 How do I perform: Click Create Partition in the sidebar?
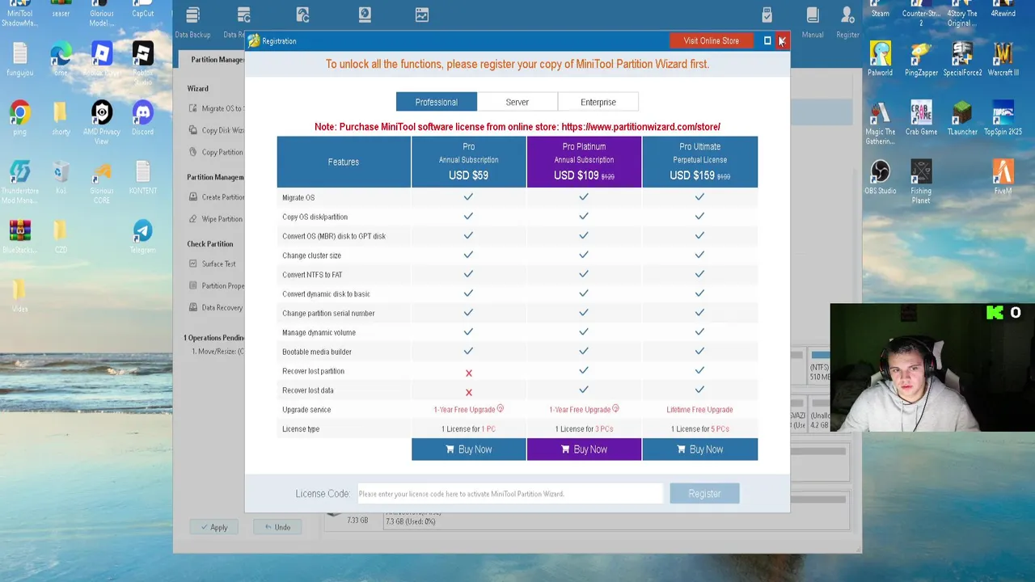click(x=217, y=196)
